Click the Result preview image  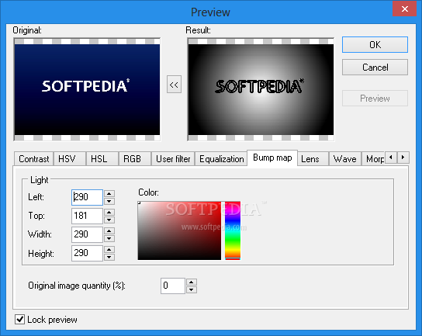tap(261, 89)
